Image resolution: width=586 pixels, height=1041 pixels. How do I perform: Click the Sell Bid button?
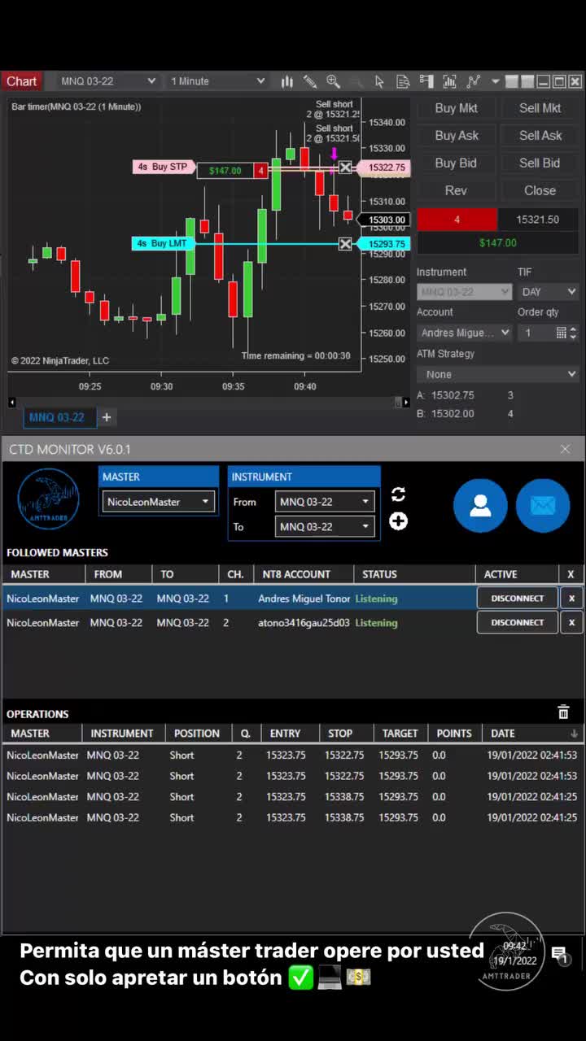coord(540,163)
